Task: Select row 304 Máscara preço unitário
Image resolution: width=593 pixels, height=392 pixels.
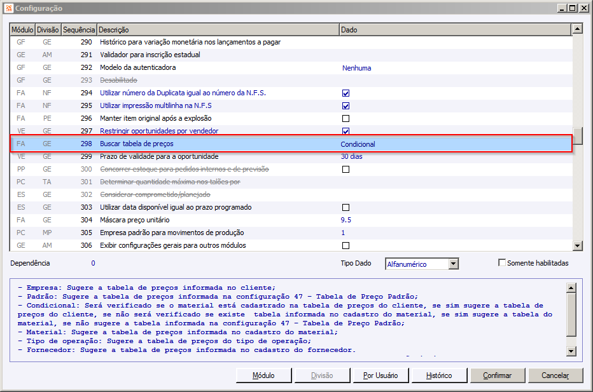Action: coord(291,220)
